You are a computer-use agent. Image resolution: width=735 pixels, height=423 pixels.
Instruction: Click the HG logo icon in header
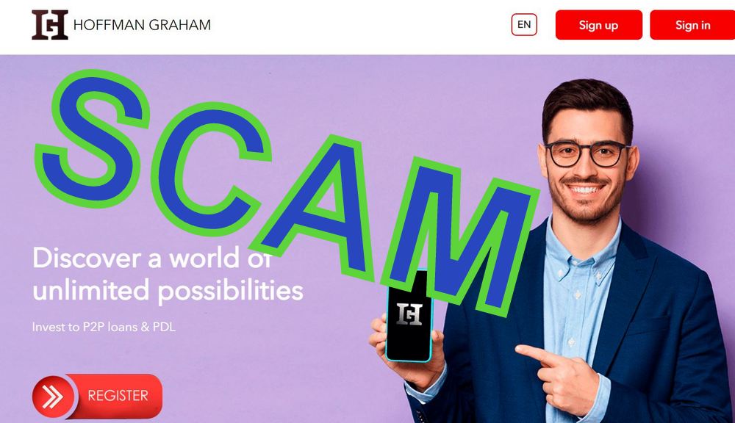(x=50, y=24)
